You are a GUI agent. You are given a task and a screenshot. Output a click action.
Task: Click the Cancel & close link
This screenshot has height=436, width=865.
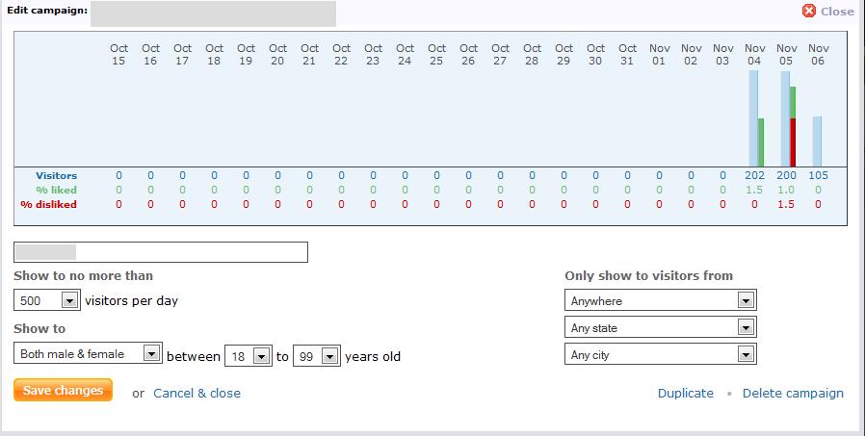pos(197,393)
